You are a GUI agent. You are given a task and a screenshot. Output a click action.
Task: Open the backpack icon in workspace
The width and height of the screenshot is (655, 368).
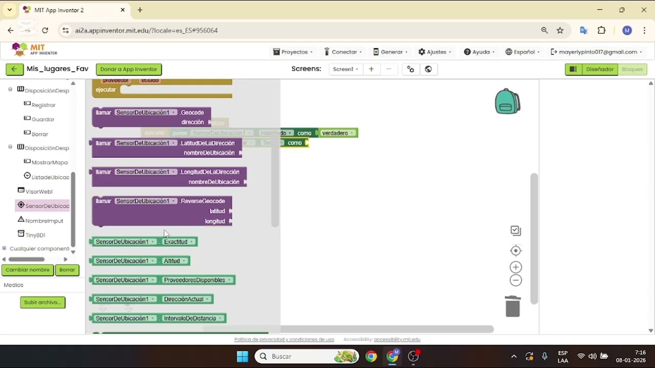point(507,101)
